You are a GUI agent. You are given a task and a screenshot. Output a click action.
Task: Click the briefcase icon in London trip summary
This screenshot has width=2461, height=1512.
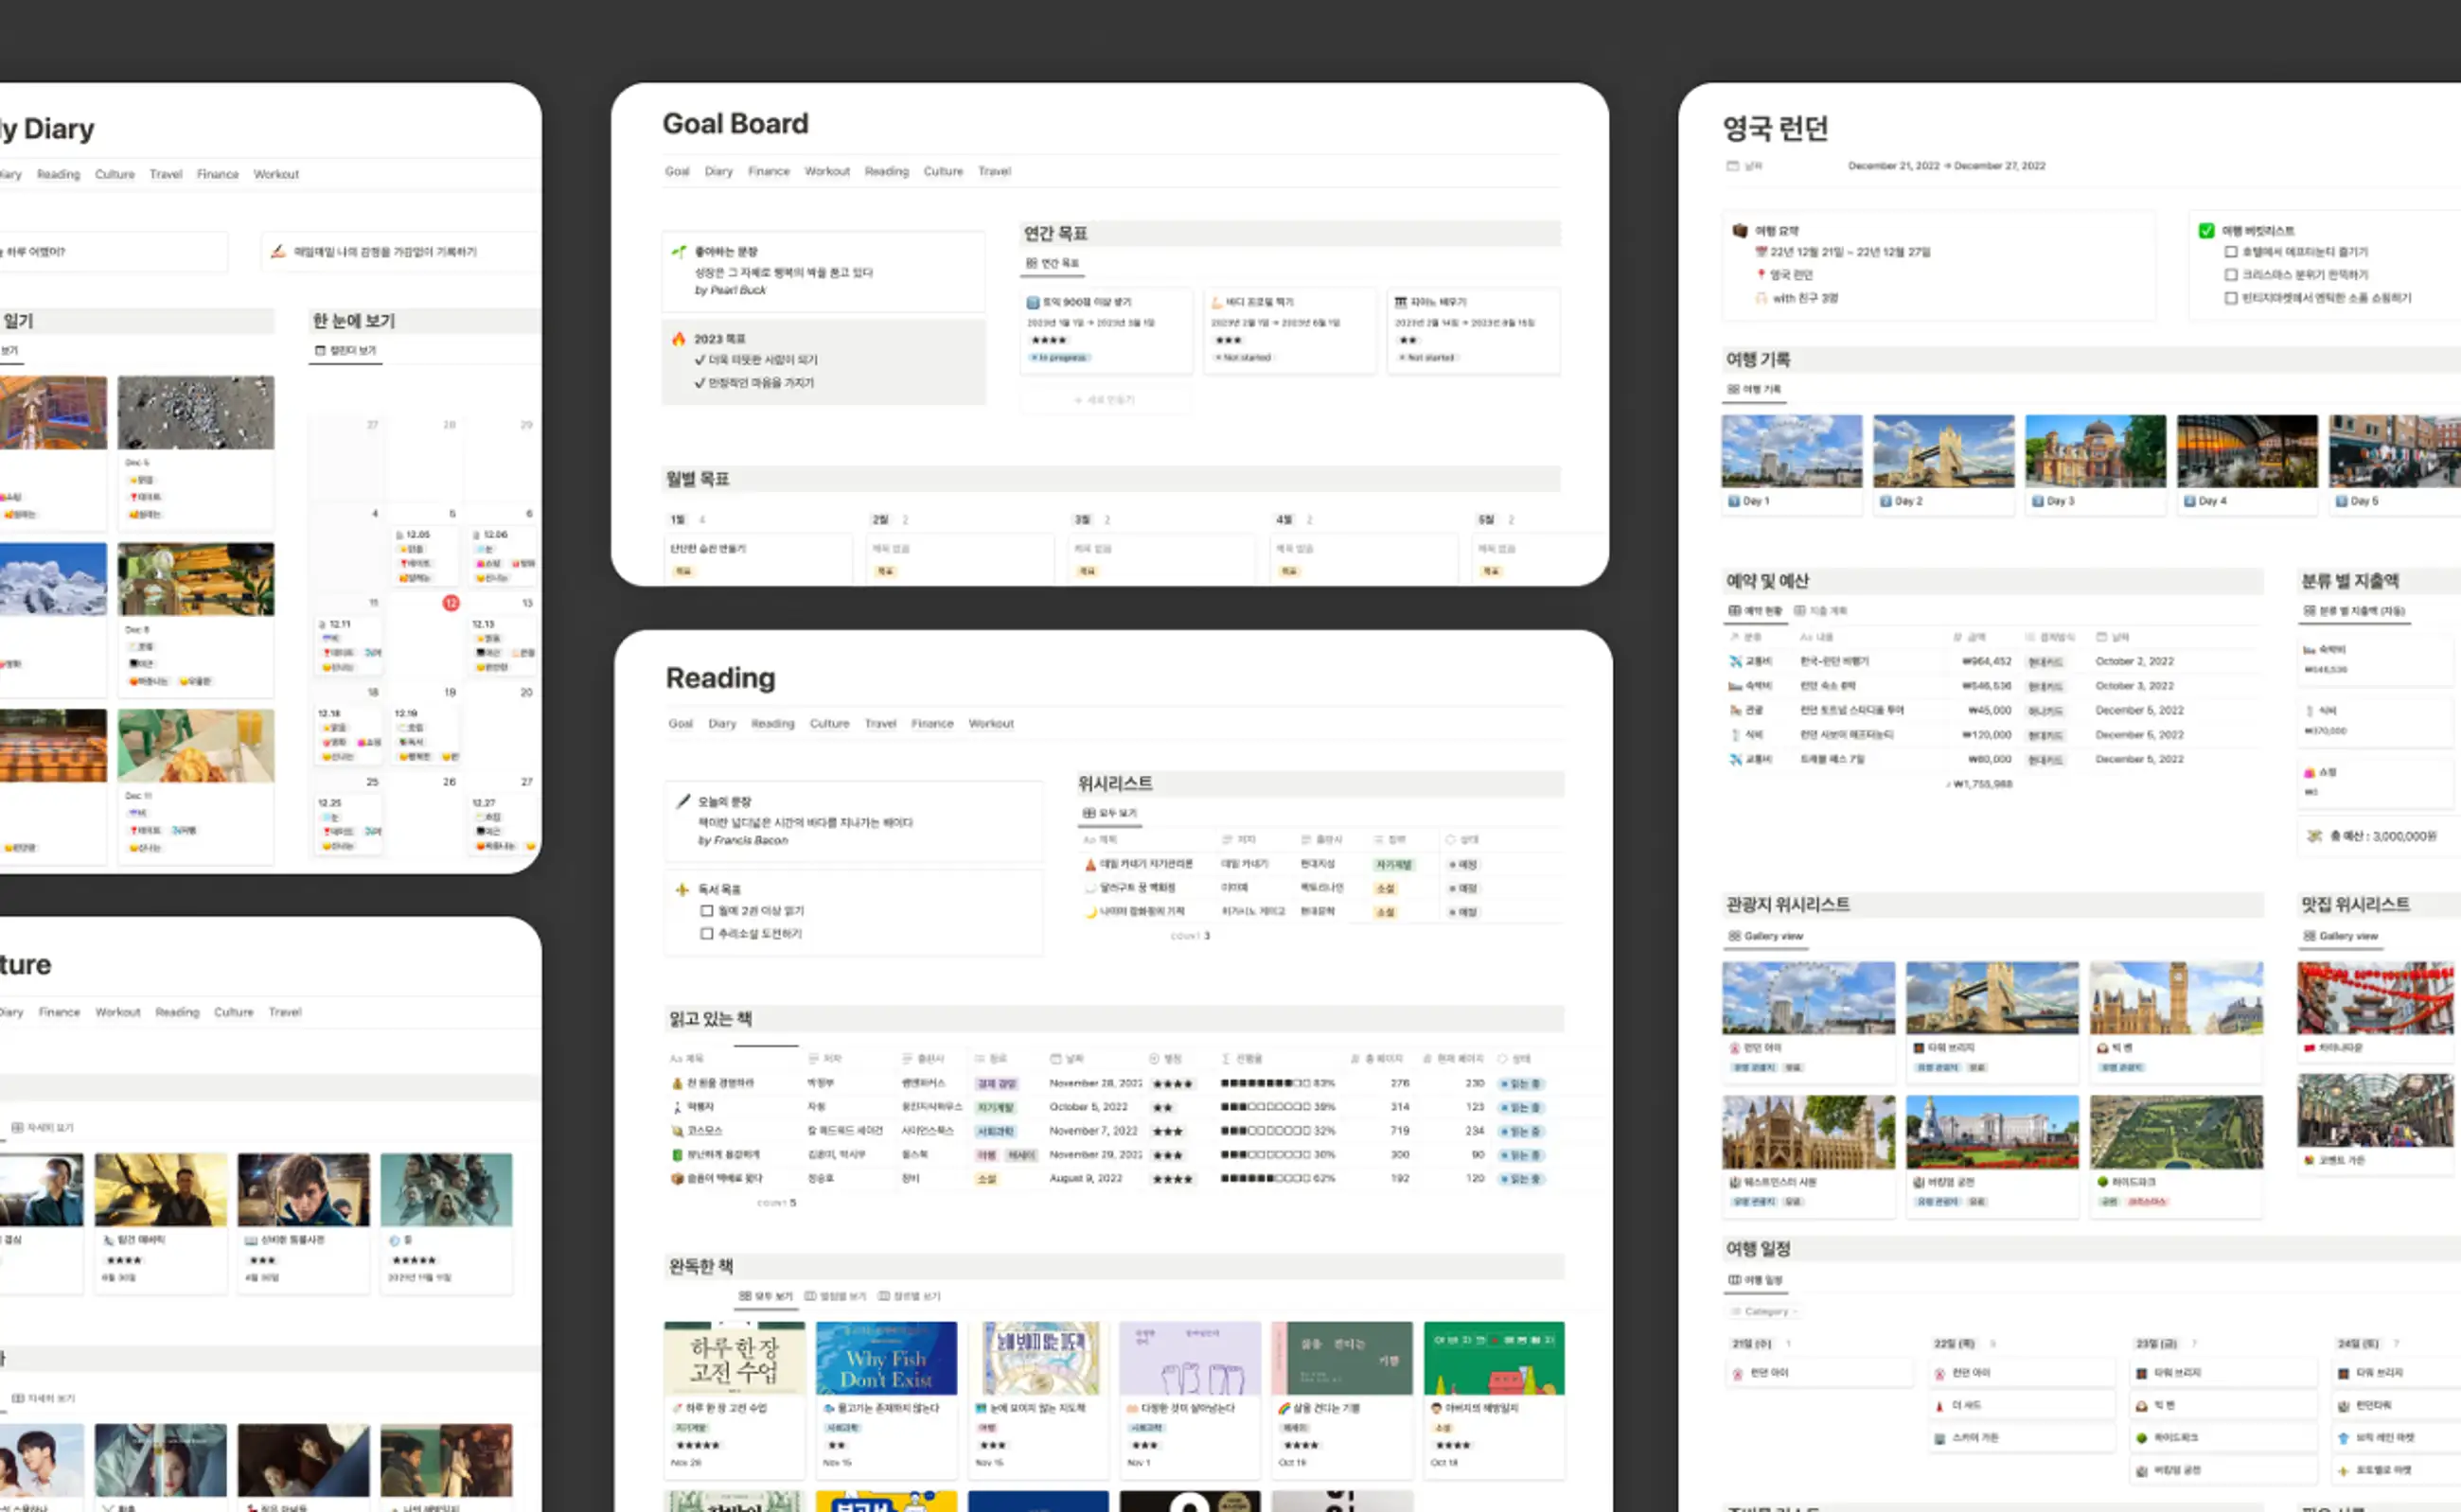click(1740, 230)
